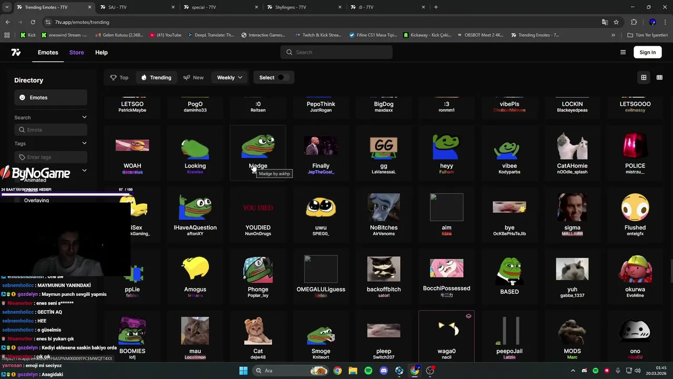Open browser extensions puzzle icon
Viewport: 673px width, 379px height.
pyautogui.click(x=634, y=22)
